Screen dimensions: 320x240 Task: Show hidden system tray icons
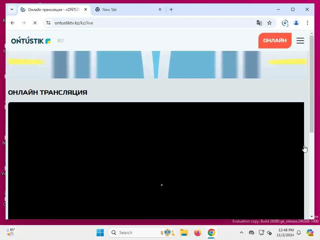(x=242, y=232)
